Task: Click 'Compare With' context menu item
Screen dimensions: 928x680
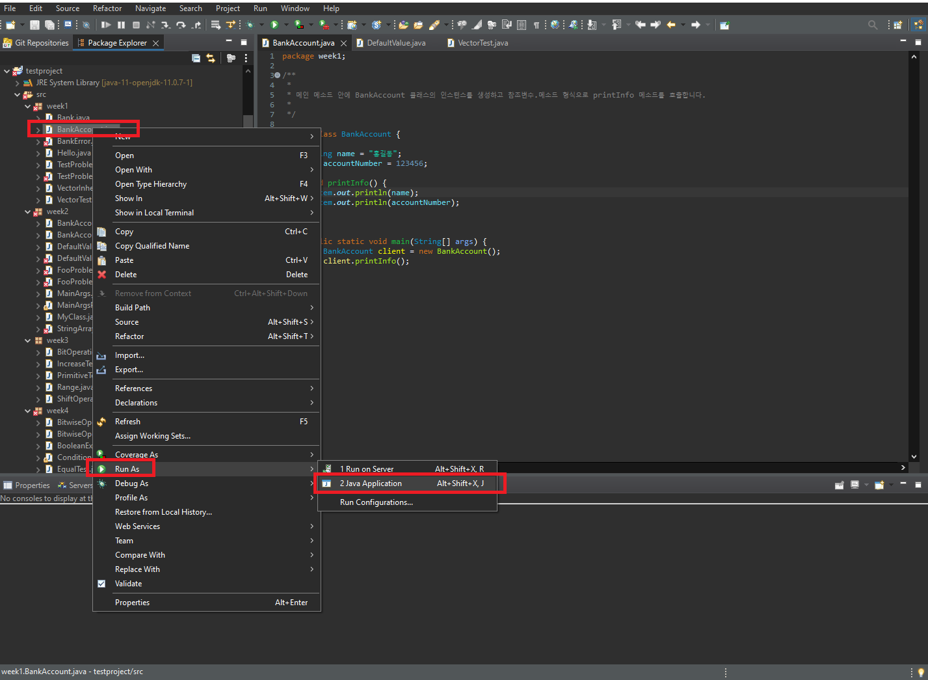Action: click(207, 555)
